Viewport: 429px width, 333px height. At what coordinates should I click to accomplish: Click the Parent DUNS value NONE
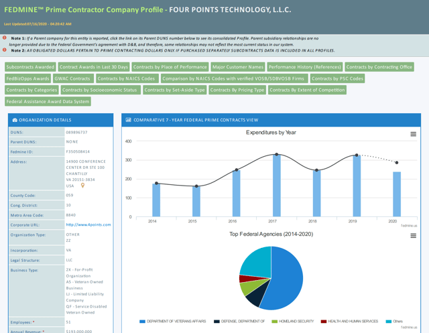[x=72, y=141]
